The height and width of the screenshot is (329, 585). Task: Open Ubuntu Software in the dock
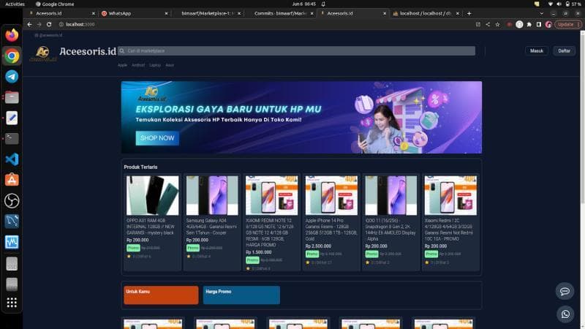point(12,180)
